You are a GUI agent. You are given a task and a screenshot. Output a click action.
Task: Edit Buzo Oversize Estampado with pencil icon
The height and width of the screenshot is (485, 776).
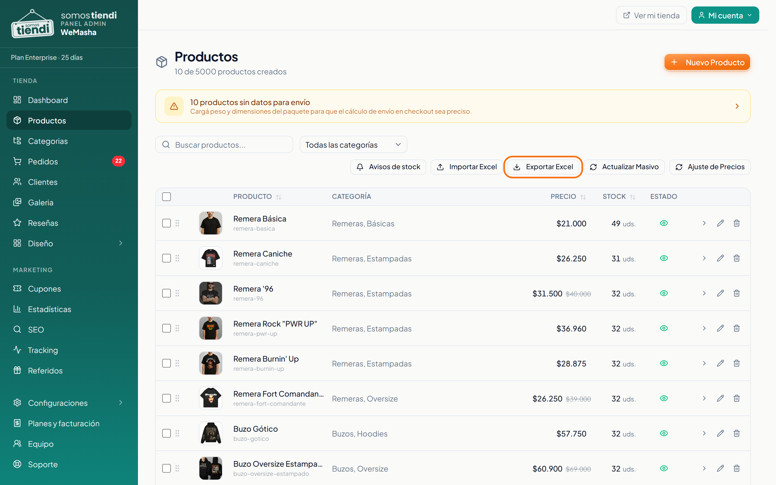(720, 468)
